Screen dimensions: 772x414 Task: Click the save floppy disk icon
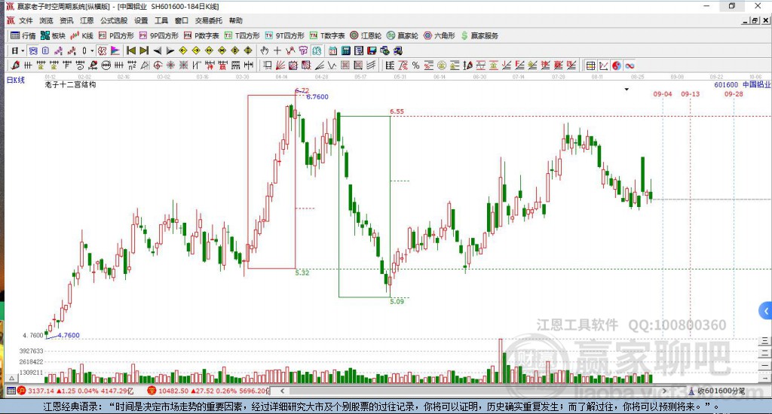[x=372, y=50]
